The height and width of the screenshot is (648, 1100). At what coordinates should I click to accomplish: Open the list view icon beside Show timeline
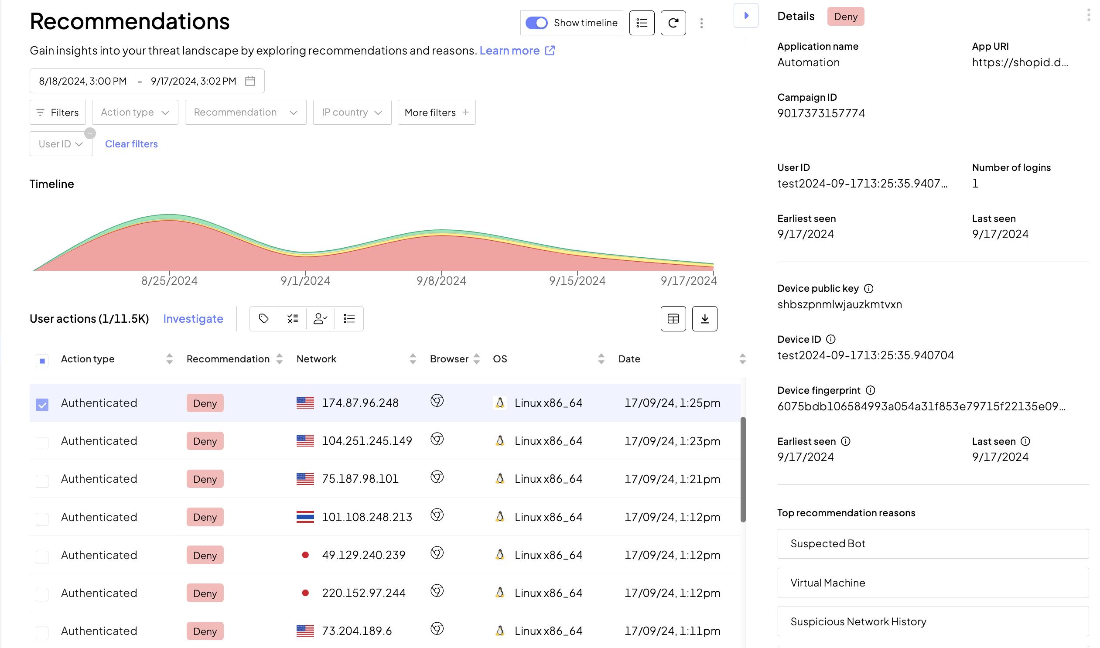(x=642, y=23)
